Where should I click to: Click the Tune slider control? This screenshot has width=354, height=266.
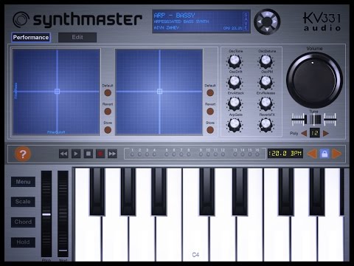[x=314, y=120]
